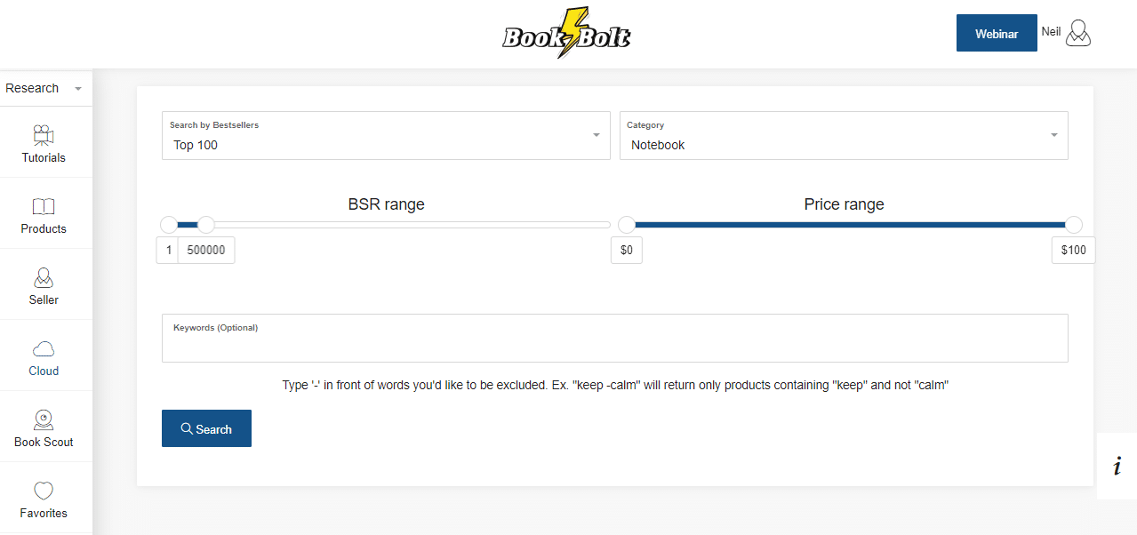This screenshot has width=1137, height=535.
Task: Open the Category Notebook dropdown
Action: coord(844,135)
